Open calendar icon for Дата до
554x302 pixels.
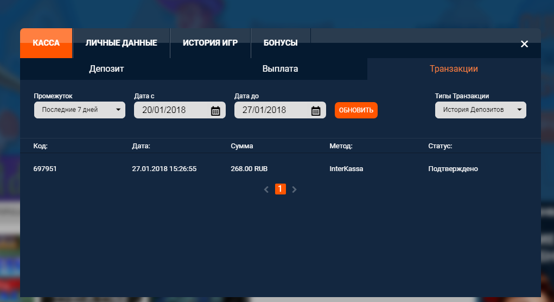point(316,111)
